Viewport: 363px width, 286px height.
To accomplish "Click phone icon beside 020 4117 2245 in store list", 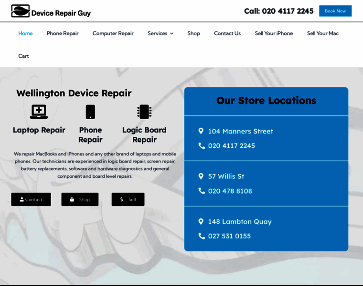I will (202, 146).
